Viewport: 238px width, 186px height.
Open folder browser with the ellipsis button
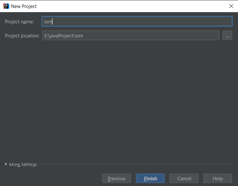pyautogui.click(x=227, y=35)
